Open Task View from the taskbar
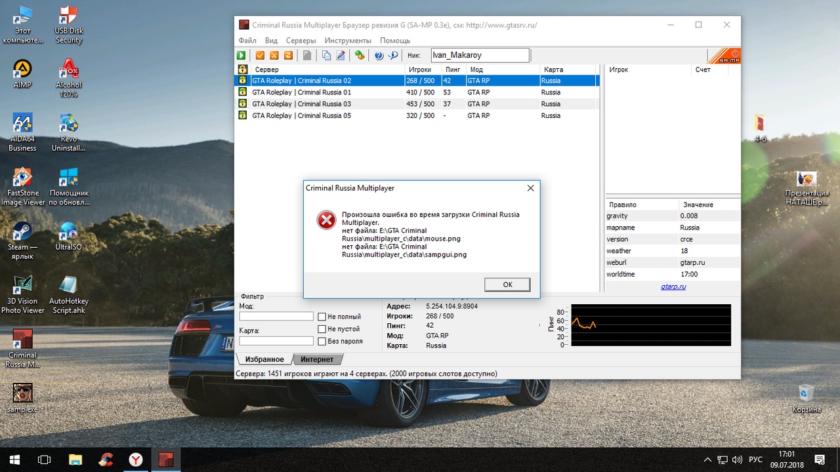The height and width of the screenshot is (472, 840). point(44,460)
